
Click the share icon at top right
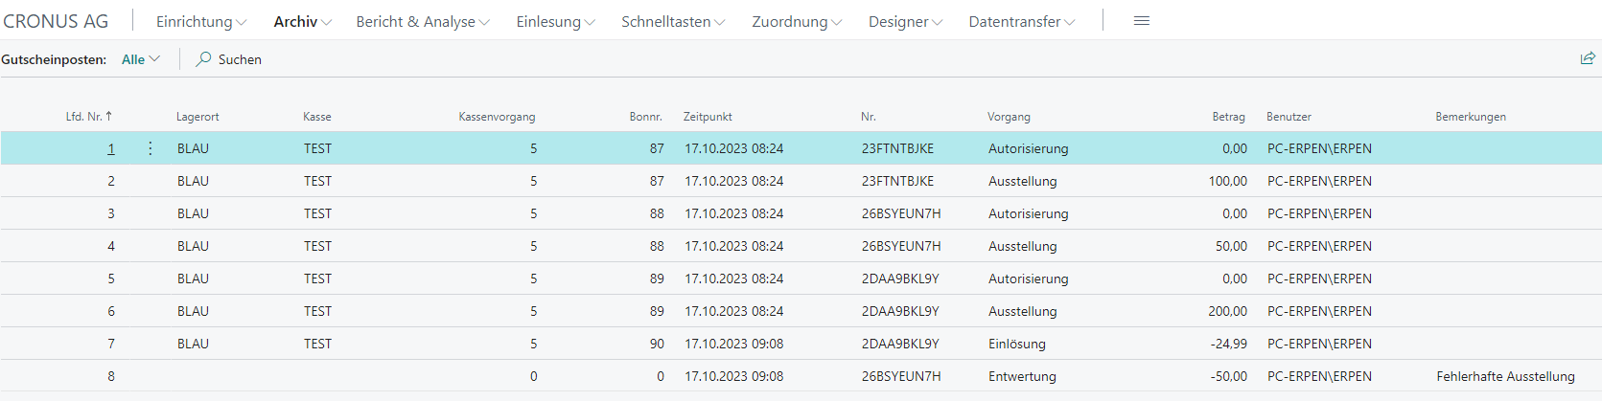[x=1588, y=58]
